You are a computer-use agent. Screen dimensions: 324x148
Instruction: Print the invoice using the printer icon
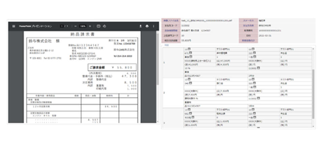[147, 26]
